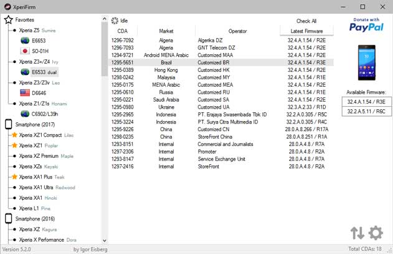Click the Idle spinner status icon
This screenshot has width=393, height=254.
[x=115, y=21]
